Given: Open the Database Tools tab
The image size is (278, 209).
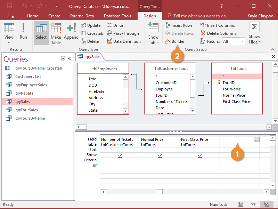Looking at the screenshot, I should click(x=117, y=16).
